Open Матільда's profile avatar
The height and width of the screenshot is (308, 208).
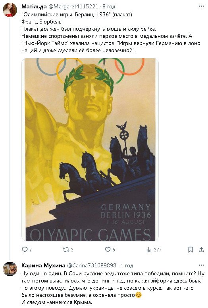coord(10,10)
